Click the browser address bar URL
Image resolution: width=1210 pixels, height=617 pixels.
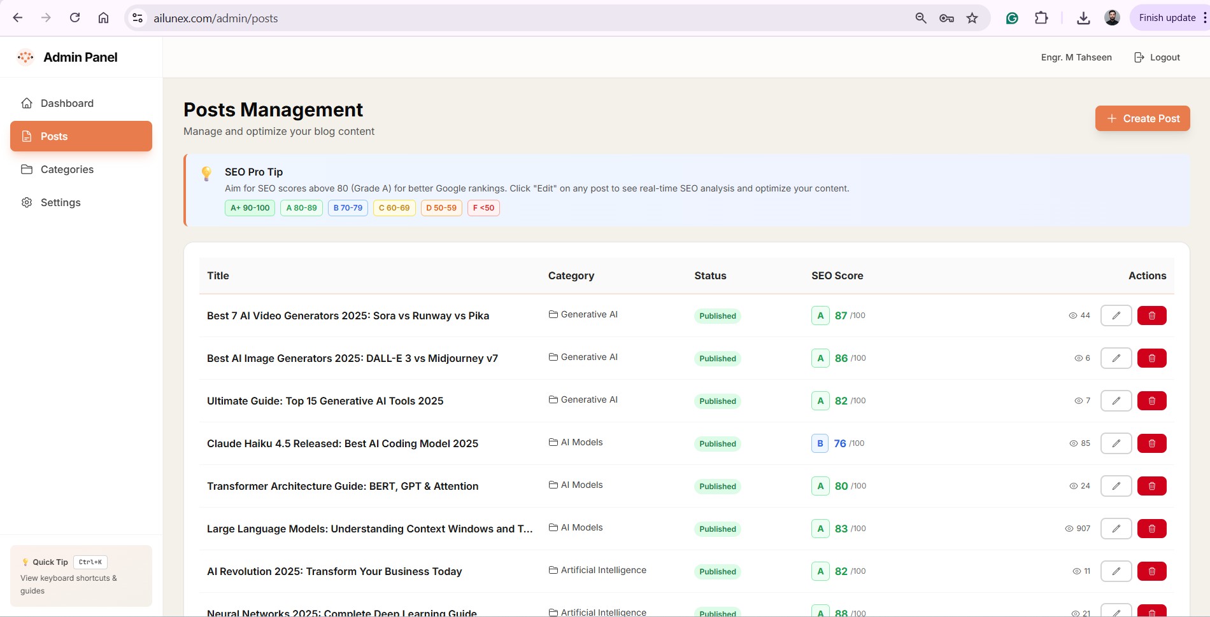coord(216,18)
